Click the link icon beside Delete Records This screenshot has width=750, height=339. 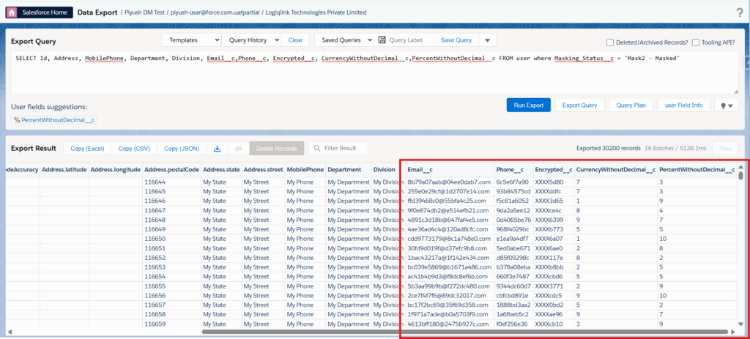click(238, 149)
